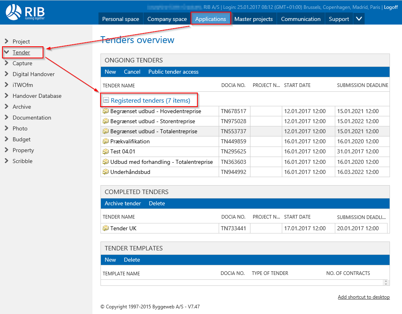Switch to the Master projects tab

click(253, 19)
